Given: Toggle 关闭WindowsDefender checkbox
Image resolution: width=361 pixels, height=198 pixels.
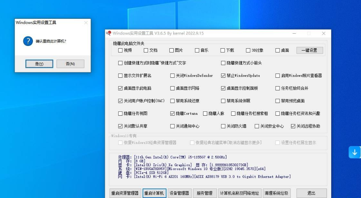Looking at the screenshot, I should point(172,75).
